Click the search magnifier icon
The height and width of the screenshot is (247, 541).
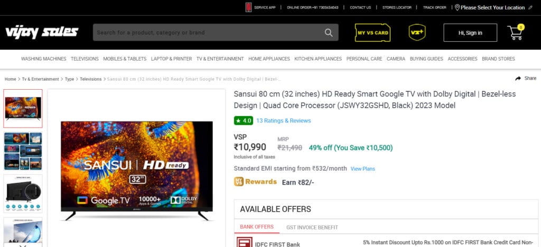(x=329, y=32)
